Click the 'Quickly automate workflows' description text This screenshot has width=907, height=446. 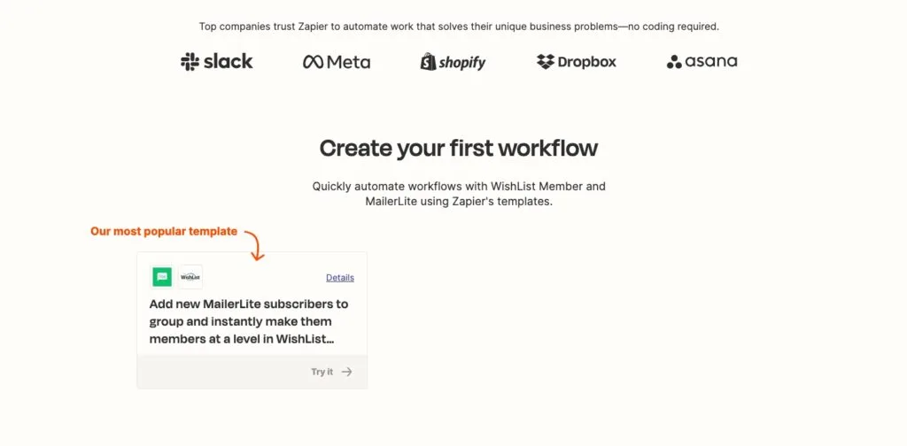pyautogui.click(x=459, y=194)
